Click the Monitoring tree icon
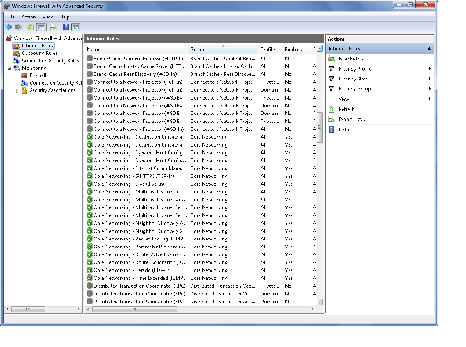This screenshot has width=466, height=347. [17, 68]
